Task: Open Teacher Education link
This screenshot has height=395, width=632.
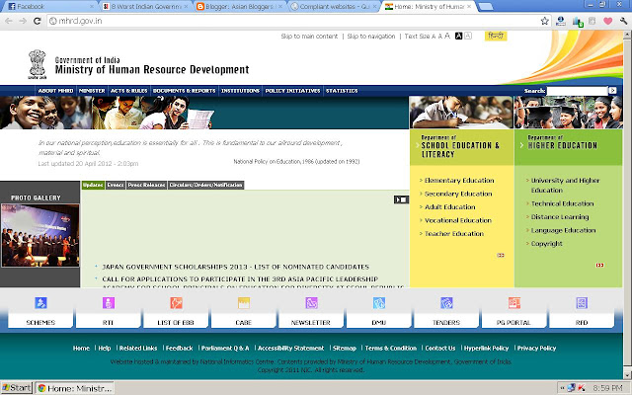Action: click(454, 233)
